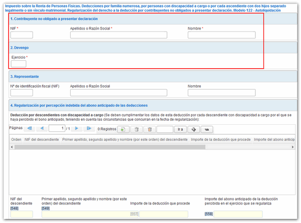Click last toolbar icon right of expand icon
301x223 pixels.
206,129
